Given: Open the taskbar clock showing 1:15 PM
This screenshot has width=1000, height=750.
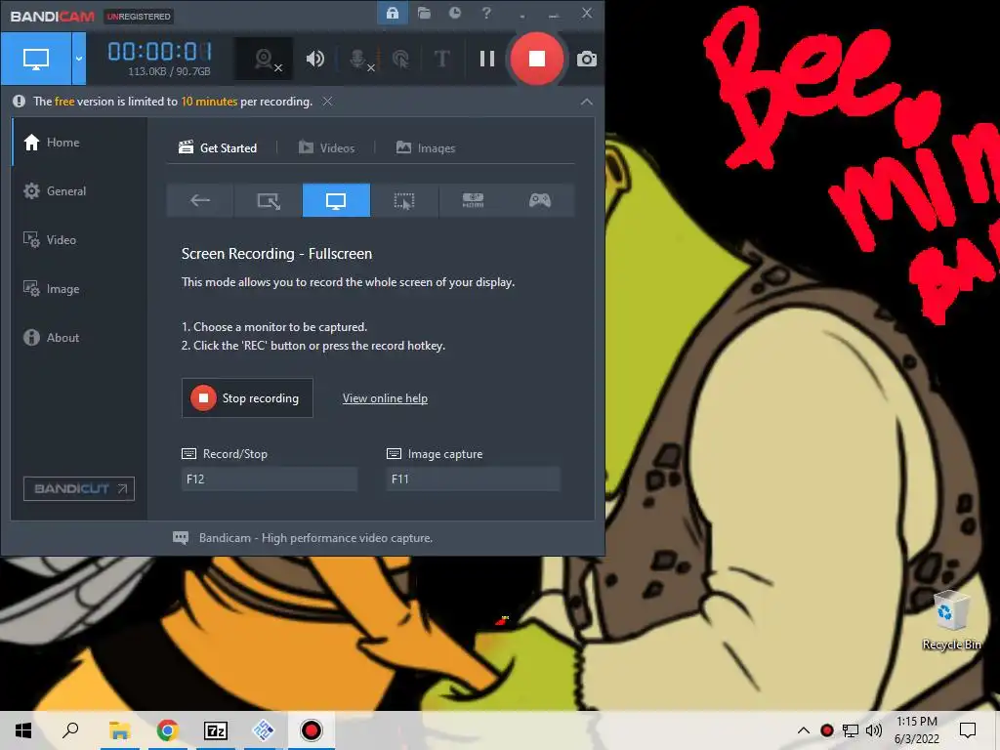Looking at the screenshot, I should click(x=916, y=730).
